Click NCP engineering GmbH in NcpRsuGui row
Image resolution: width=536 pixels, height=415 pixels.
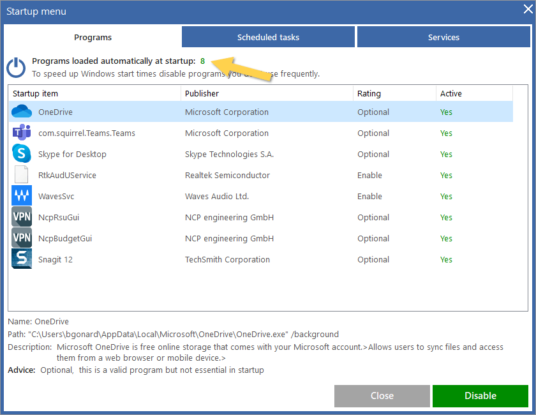click(229, 218)
